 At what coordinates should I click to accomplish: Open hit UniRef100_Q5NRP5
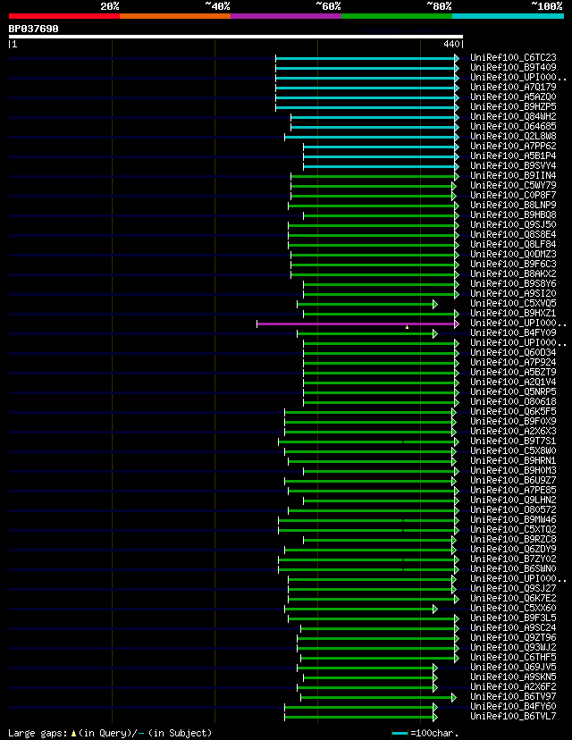coord(514,391)
